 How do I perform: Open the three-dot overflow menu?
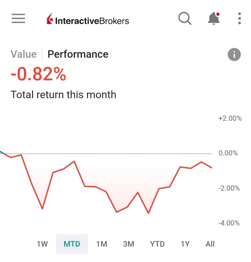point(239,19)
